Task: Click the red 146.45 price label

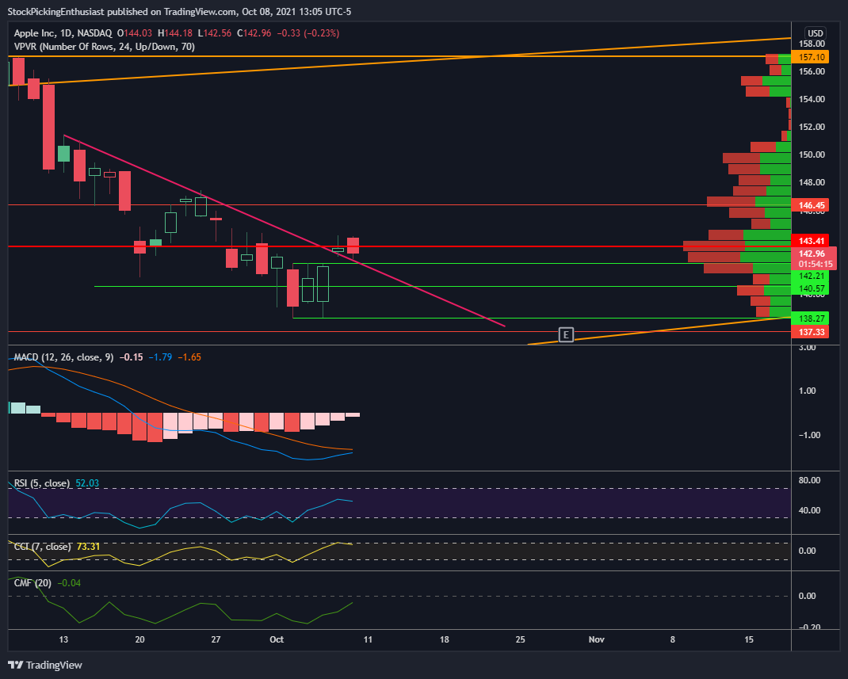Action: pyautogui.click(x=812, y=205)
